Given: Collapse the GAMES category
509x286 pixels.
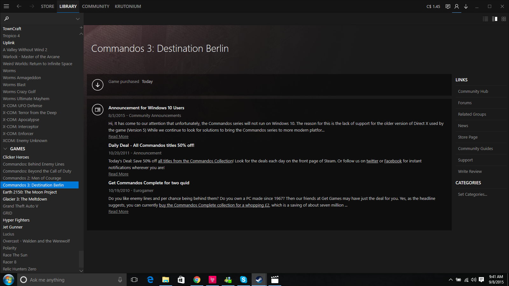Looking at the screenshot, I should pyautogui.click(x=5, y=149).
